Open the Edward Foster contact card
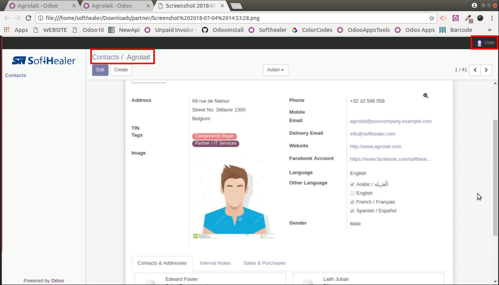Image resolution: width=499 pixels, height=285 pixels. click(x=210, y=279)
